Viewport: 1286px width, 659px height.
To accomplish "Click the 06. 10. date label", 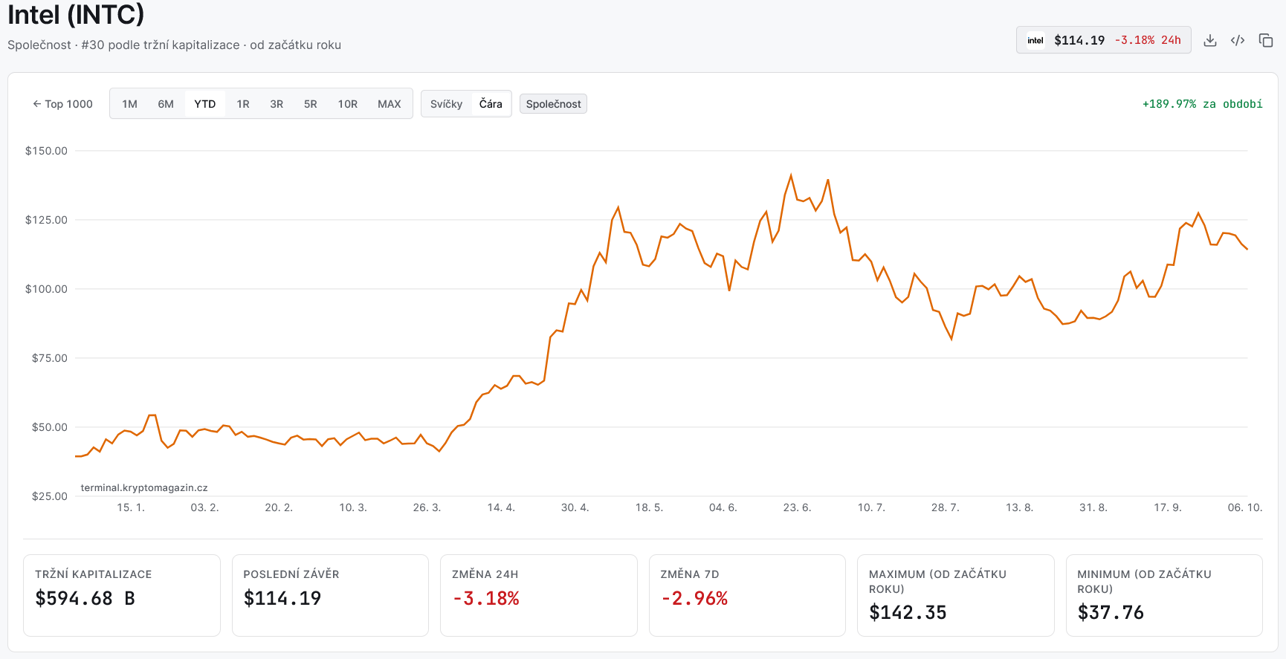I will 1245,507.
